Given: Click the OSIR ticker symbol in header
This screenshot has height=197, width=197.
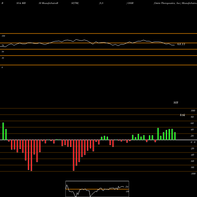Looking at the screenshot, I should pos(130,3).
